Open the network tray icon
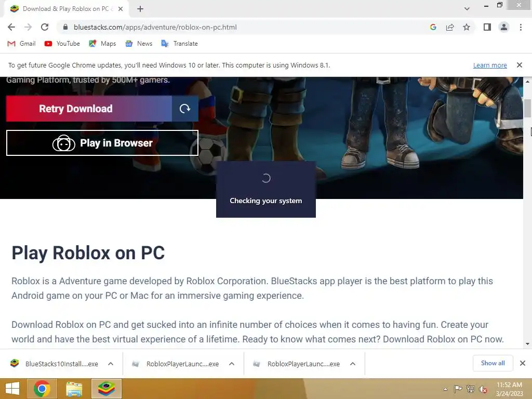The image size is (532, 399). [x=471, y=389]
